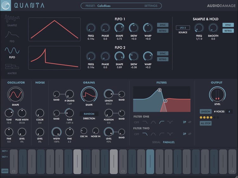Click the Quanta logo icon
Screen dimensions: 238x178
pos(6,6)
